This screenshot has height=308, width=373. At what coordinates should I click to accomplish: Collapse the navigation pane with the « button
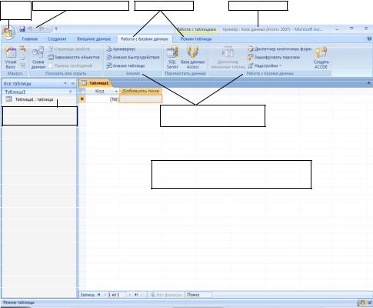[x=72, y=83]
